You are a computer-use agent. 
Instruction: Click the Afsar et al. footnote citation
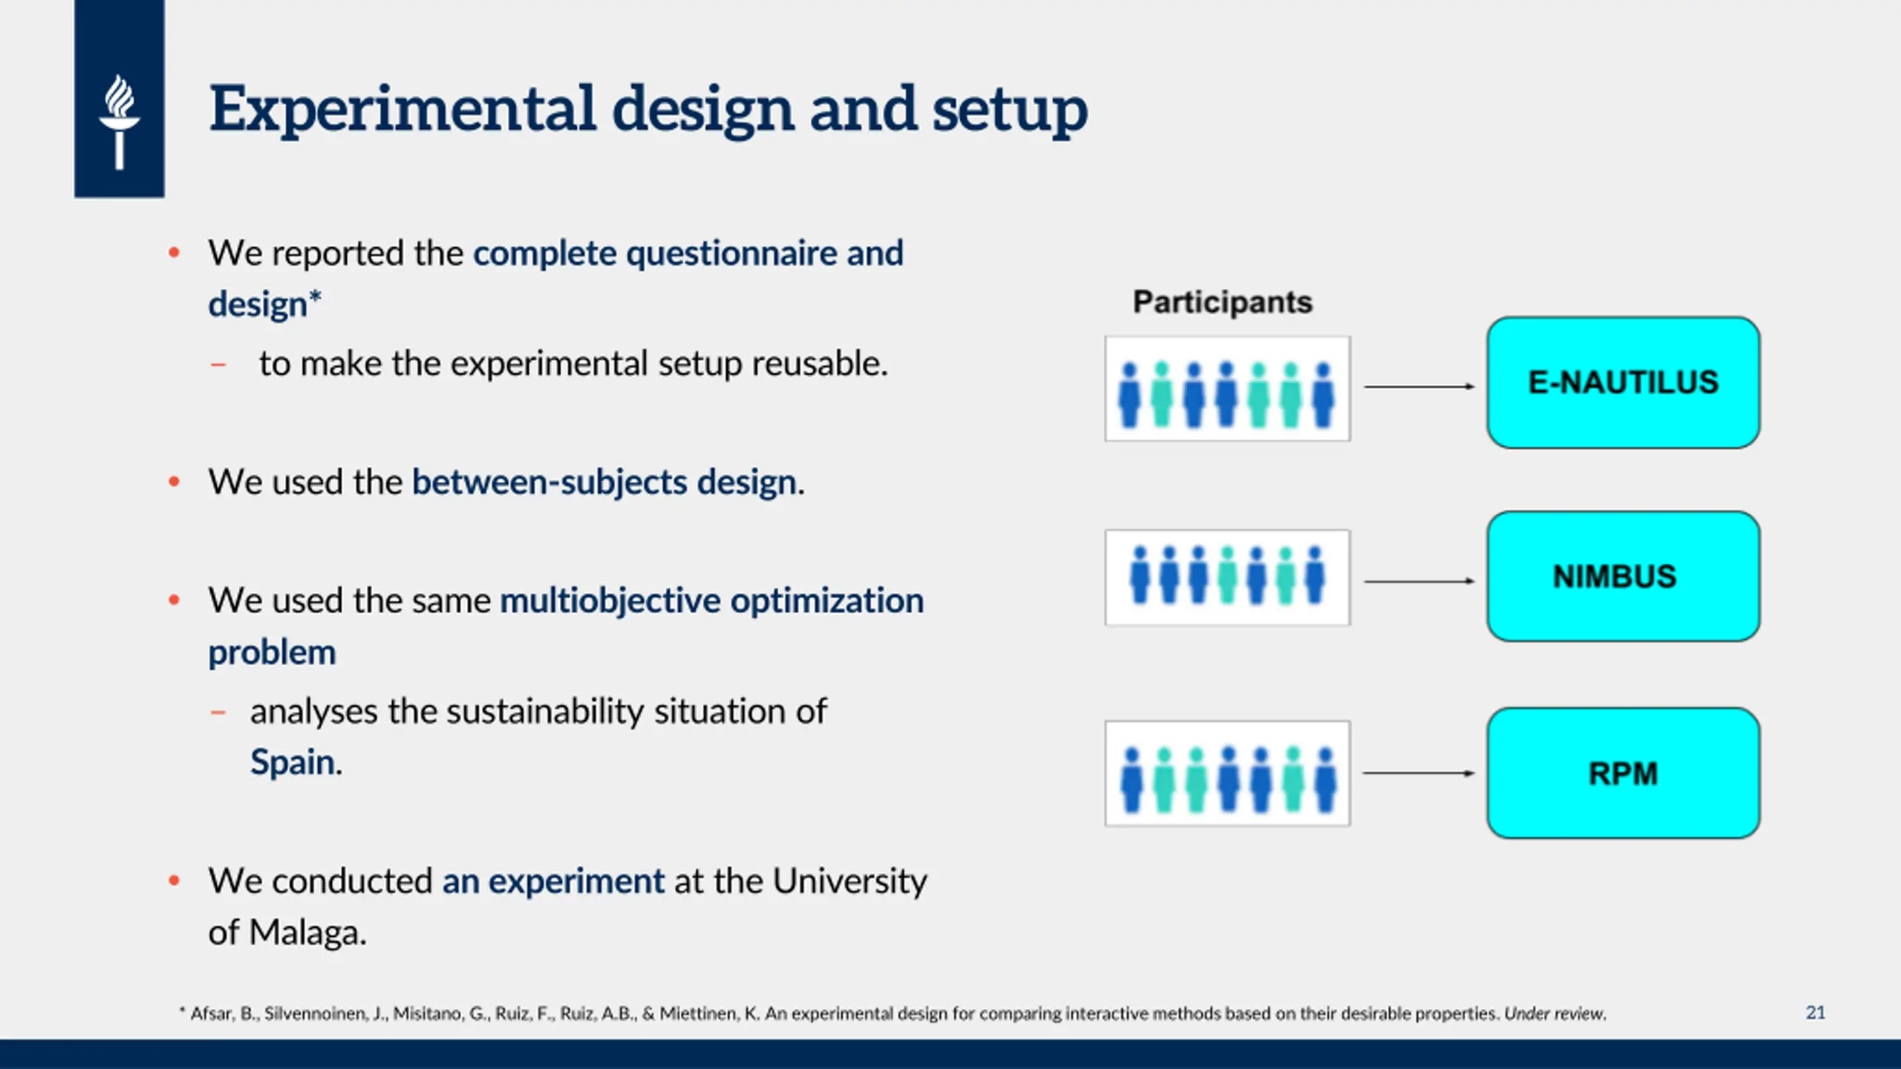893,1013
